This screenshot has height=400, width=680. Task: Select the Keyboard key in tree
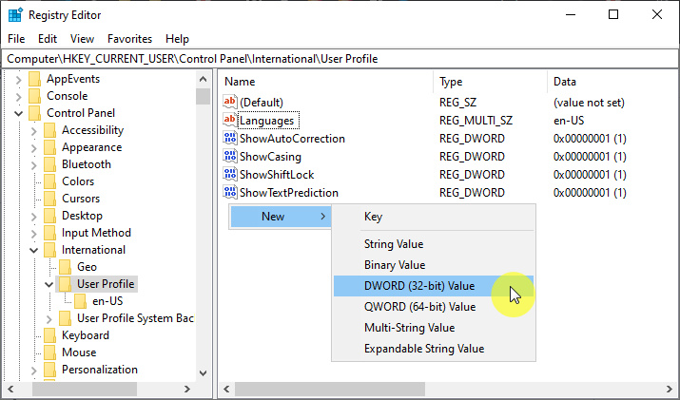(x=85, y=335)
